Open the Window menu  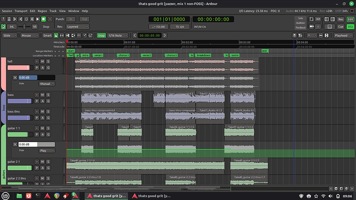tap(74, 11)
